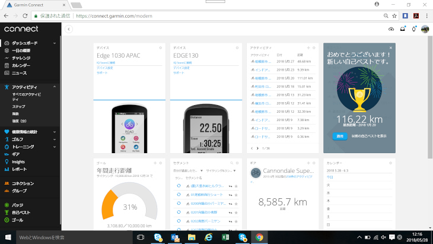The width and height of the screenshot is (433, 244).
Task: Click the page vertical scrollbar
Action: pos(429,97)
